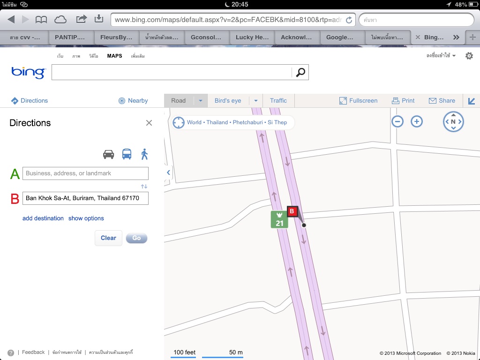Expand the Bird's eye dropdown arrow
Viewport: 480px width, 360px height.
pyautogui.click(x=256, y=101)
